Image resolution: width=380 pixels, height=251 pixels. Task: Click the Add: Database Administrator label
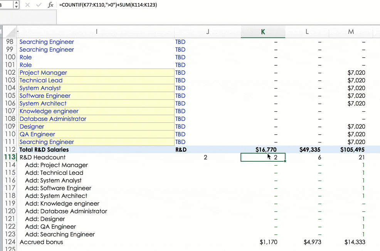66,211
